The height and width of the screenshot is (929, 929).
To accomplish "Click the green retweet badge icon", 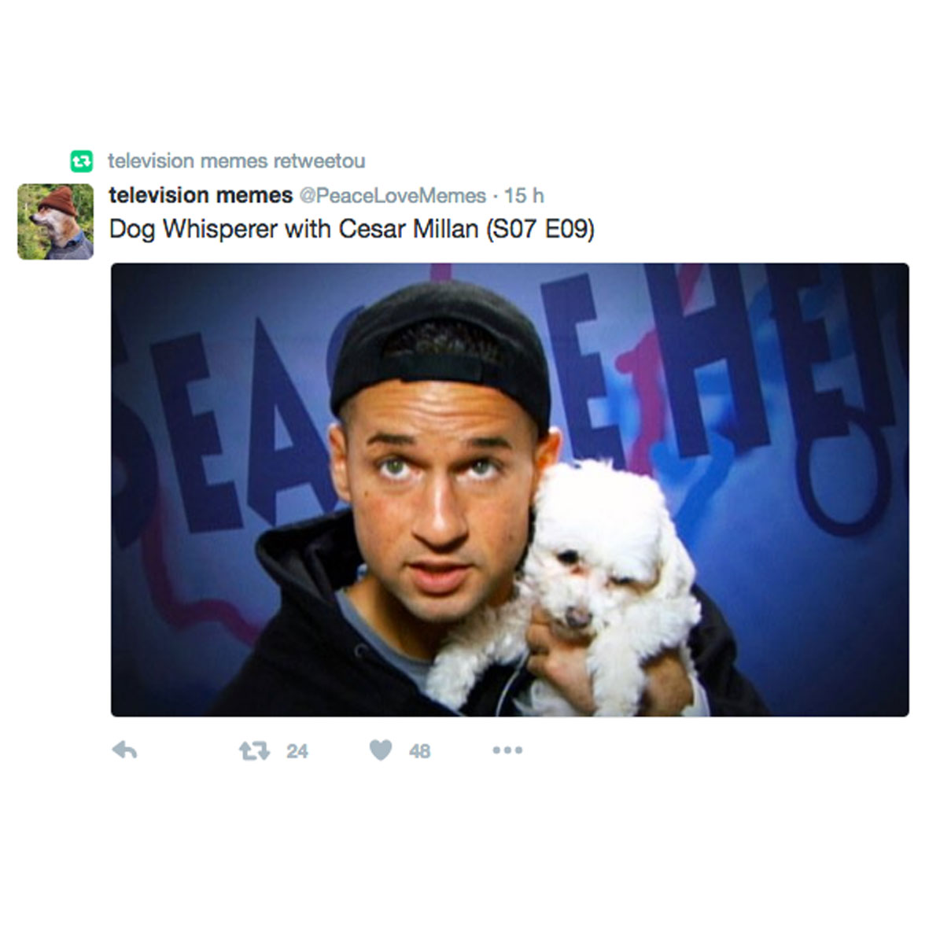I will click(82, 161).
